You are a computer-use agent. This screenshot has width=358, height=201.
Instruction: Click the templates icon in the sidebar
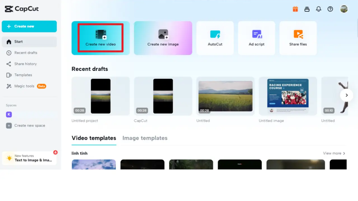[x=9, y=75]
